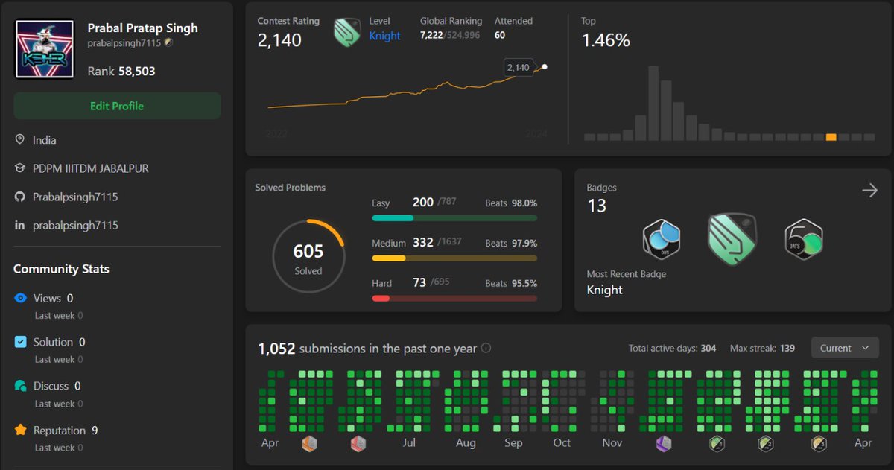Click PDPM IIITDM JABALPUR text
Image resolution: width=894 pixels, height=470 pixels.
click(x=91, y=168)
